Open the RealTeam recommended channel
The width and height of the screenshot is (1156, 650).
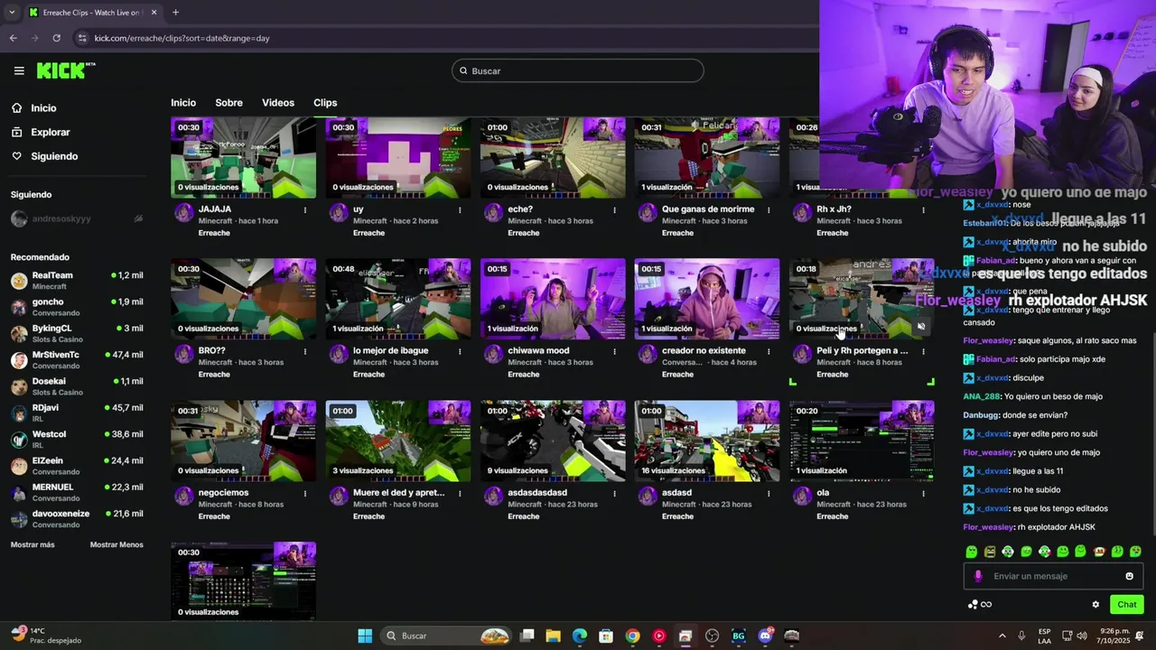click(x=76, y=280)
